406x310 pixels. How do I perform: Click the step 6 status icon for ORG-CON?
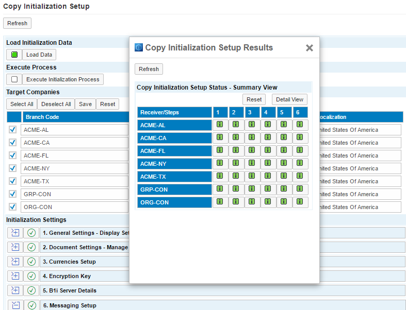click(300, 202)
